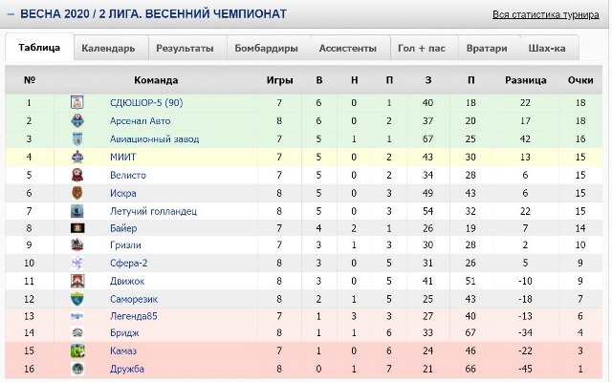Click the Движок team logo
Screen dimensions: 612x382
point(77,281)
